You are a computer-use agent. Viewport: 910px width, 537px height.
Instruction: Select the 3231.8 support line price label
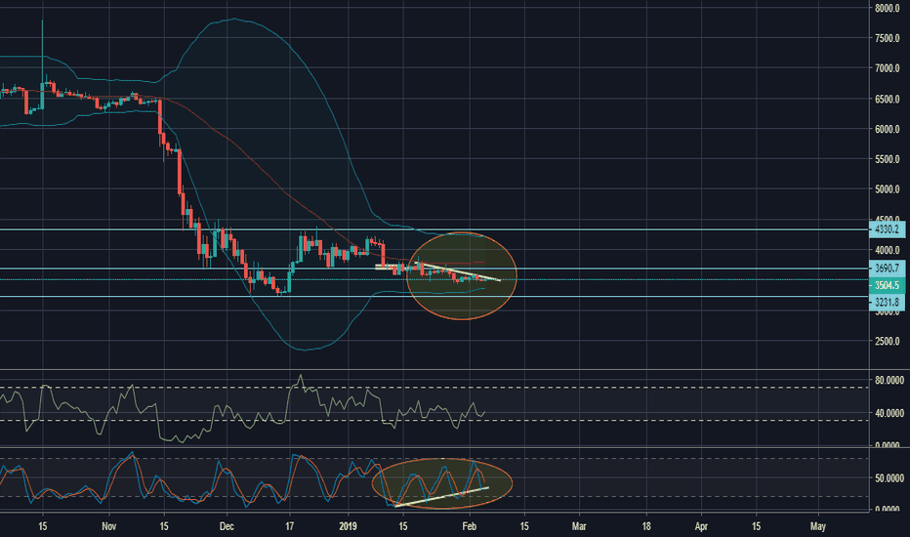coord(887,302)
